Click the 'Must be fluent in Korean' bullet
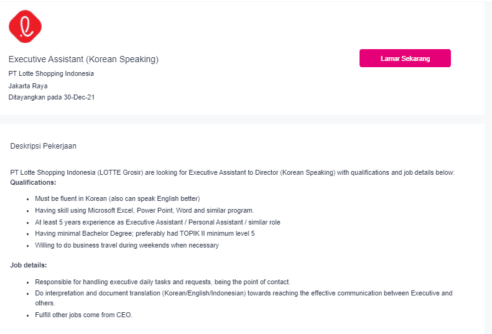This screenshot has width=492, height=334. click(118, 198)
